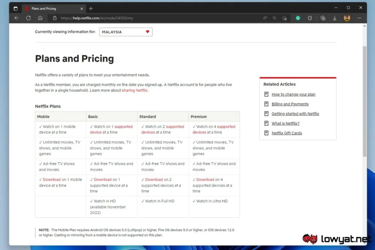Image resolution: width=375 pixels, height=250 pixels.
Task: Open the browser home page icon
Action: click(40, 18)
